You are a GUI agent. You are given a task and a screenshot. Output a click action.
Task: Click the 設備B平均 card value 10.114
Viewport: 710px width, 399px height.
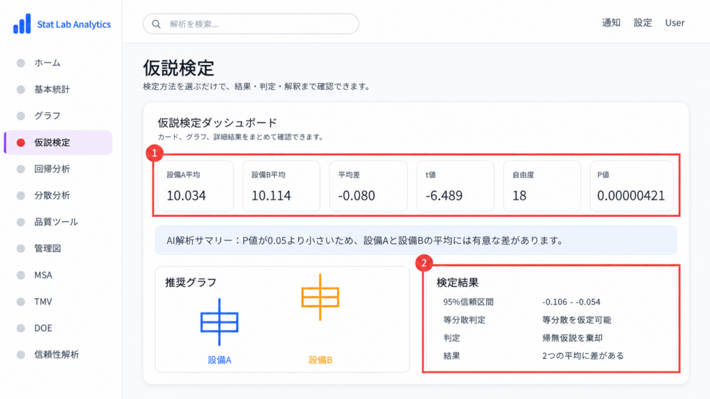pos(271,195)
